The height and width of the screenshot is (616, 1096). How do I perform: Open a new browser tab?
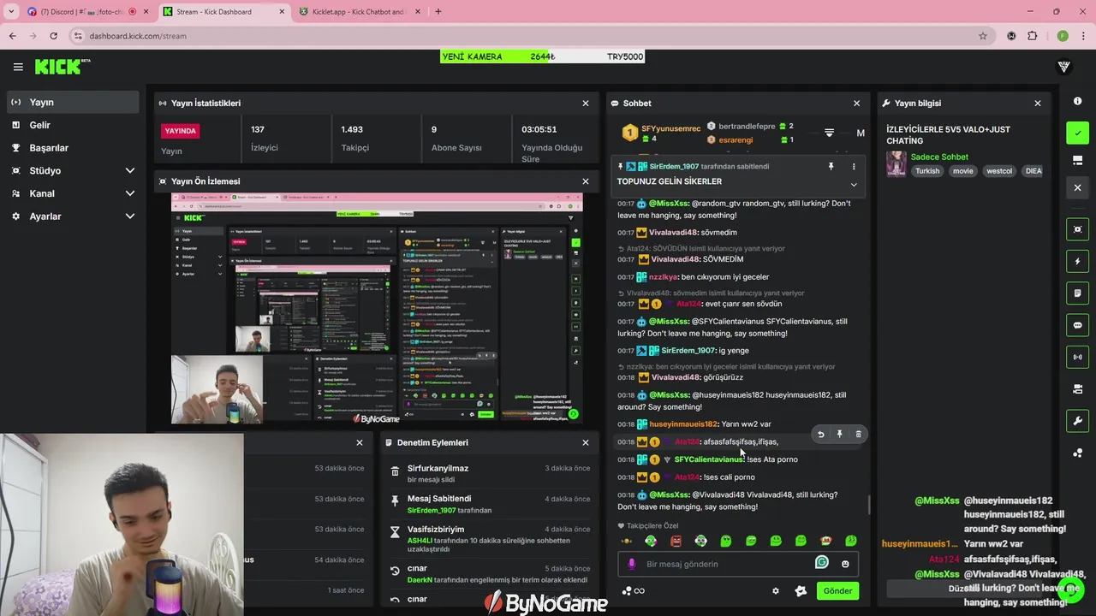click(x=438, y=11)
